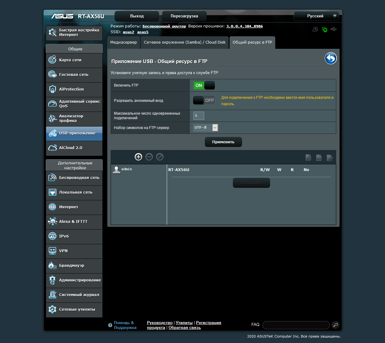Screen dimensions: 385x343
Task: Click the Применить button
Action: (223, 142)
